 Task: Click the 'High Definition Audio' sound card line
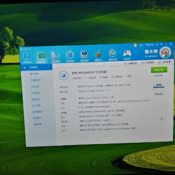(104, 125)
